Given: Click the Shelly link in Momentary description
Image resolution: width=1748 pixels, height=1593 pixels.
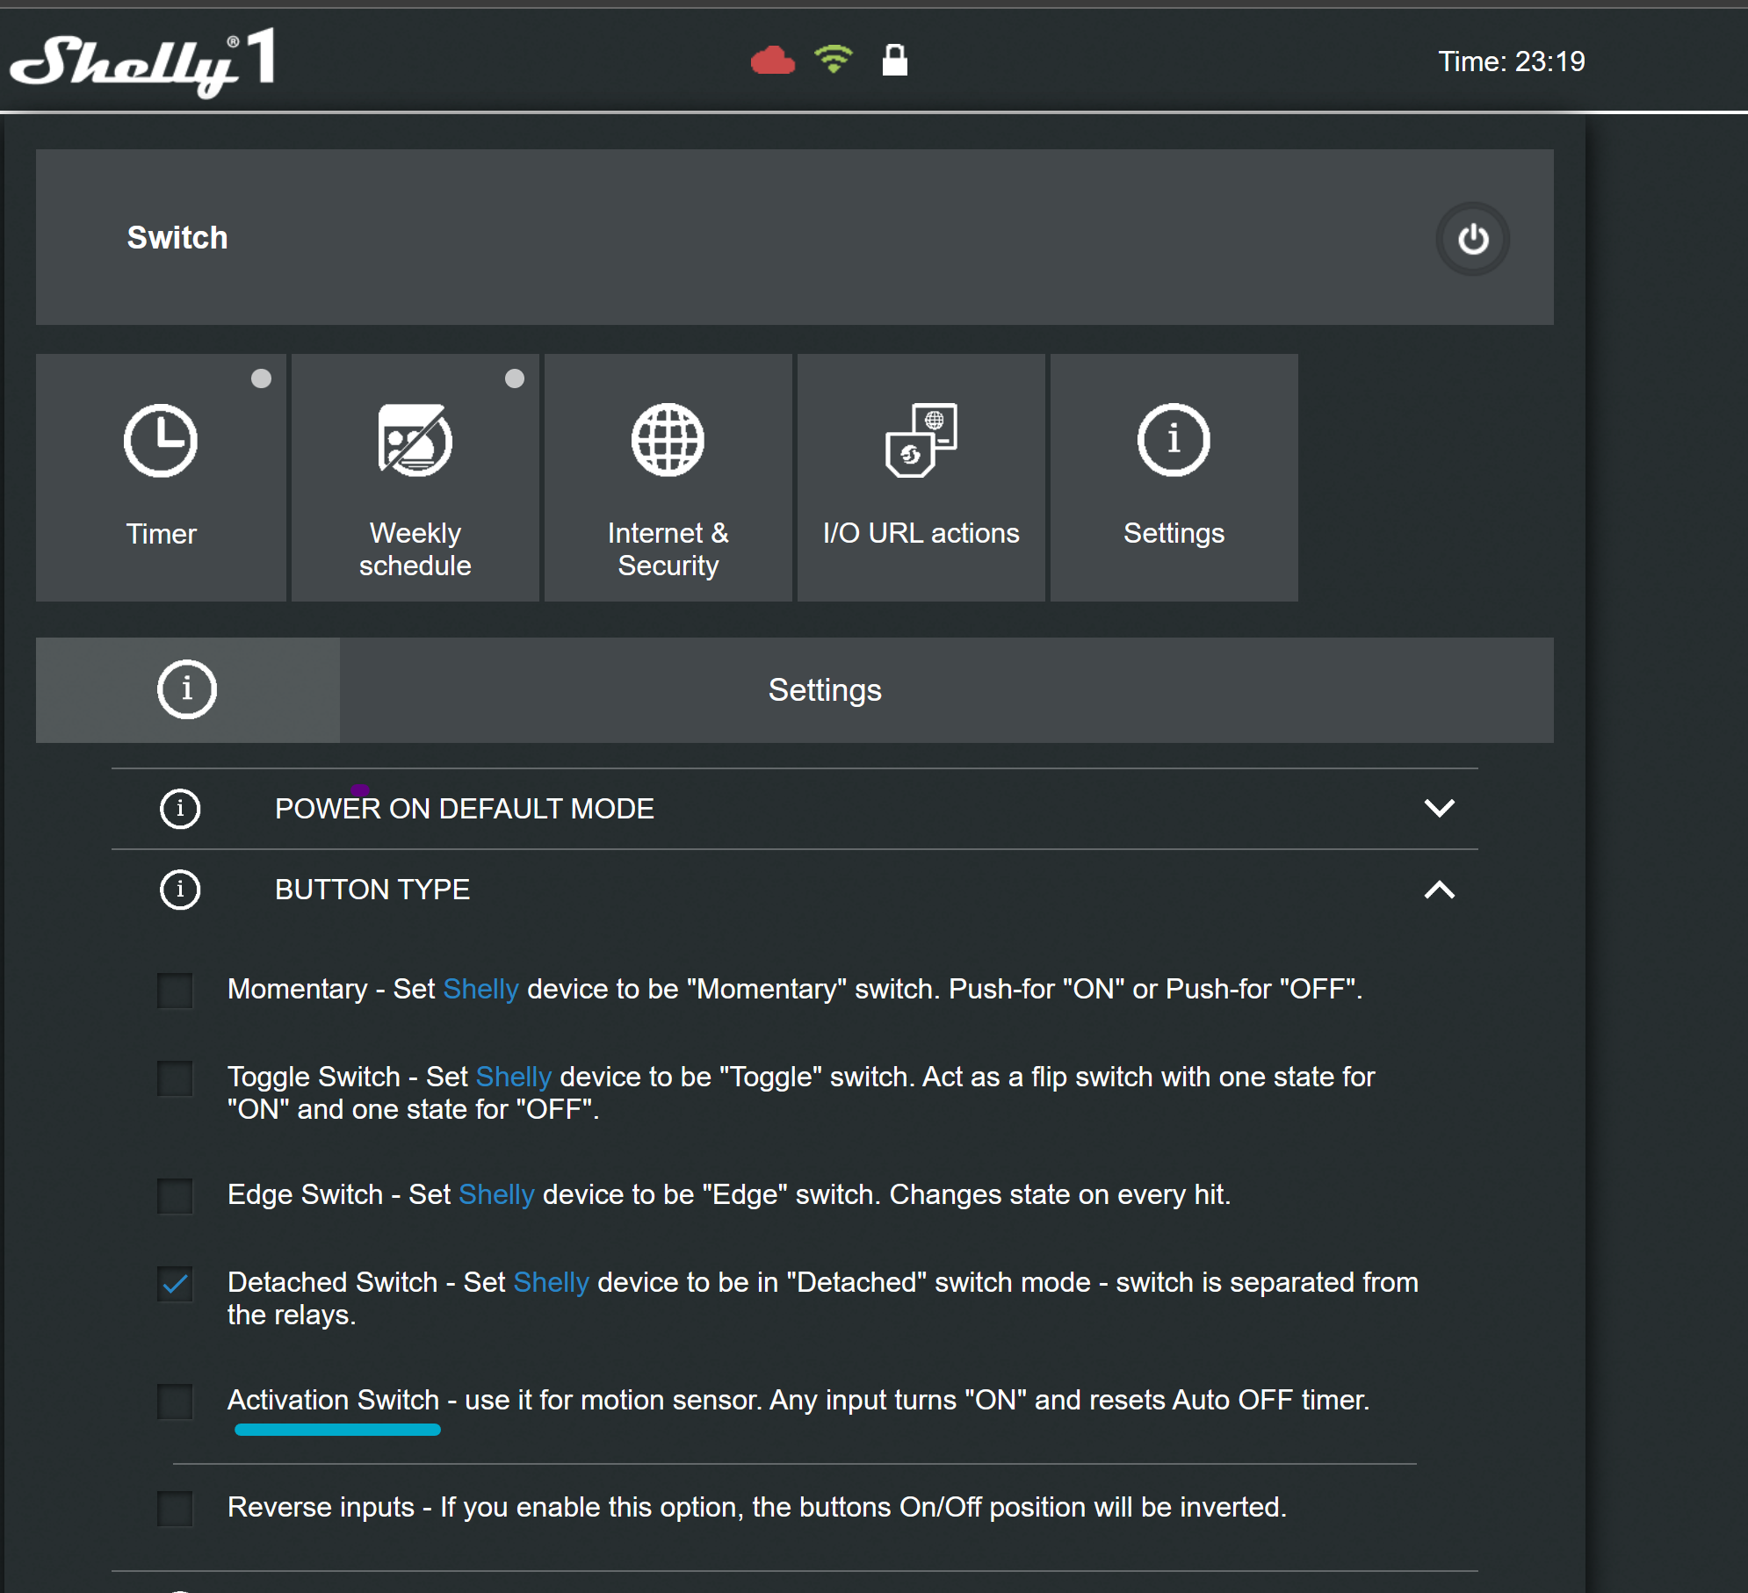Looking at the screenshot, I should coord(480,989).
